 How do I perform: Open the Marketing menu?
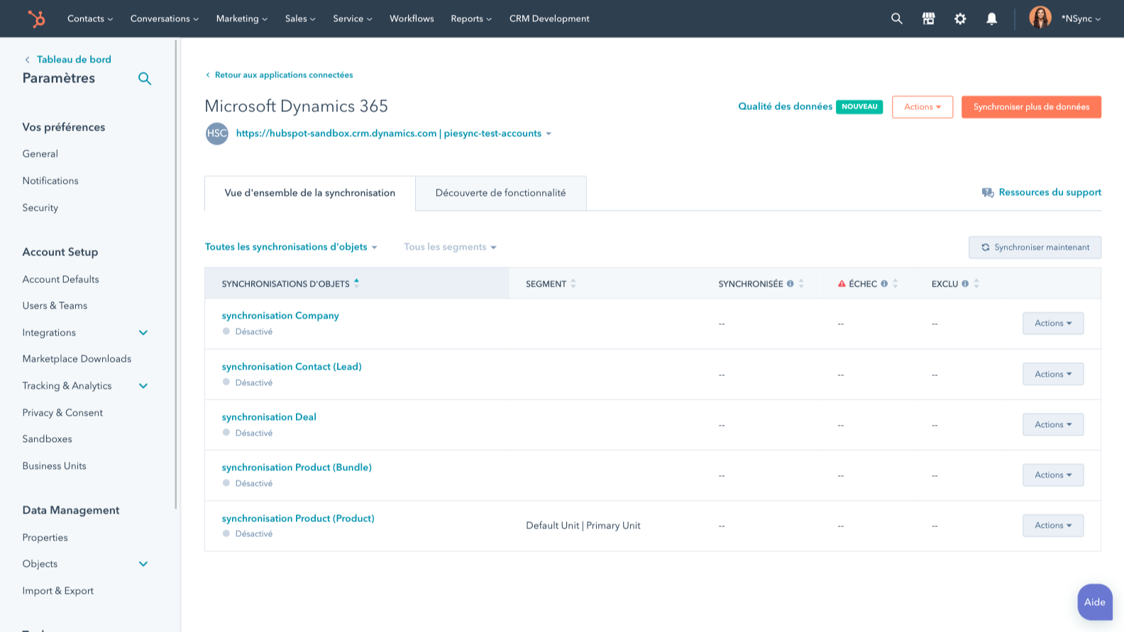(242, 18)
